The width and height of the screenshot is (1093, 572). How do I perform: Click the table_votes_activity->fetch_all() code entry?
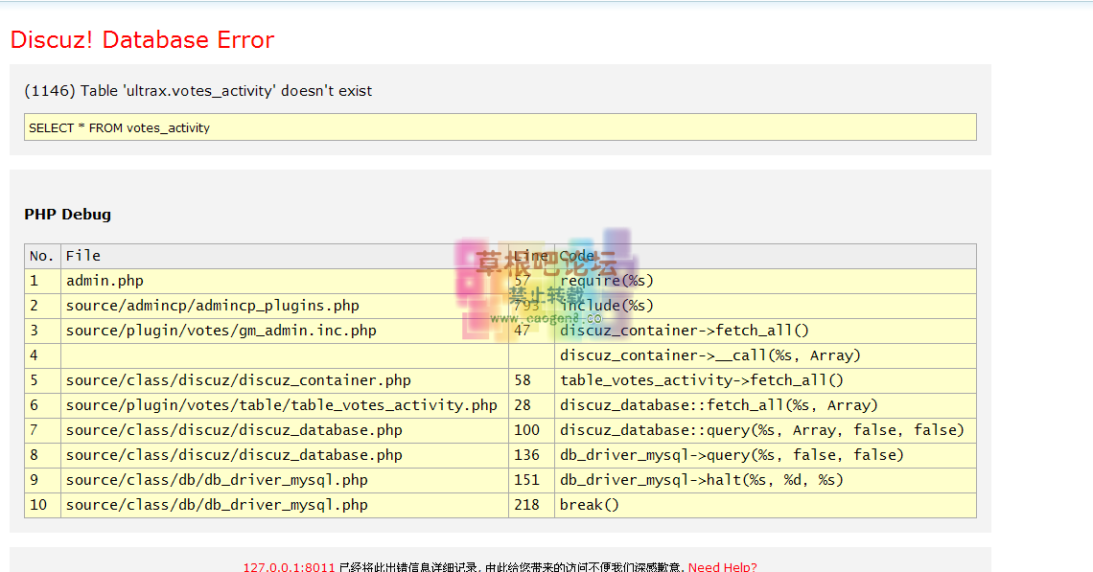(702, 380)
